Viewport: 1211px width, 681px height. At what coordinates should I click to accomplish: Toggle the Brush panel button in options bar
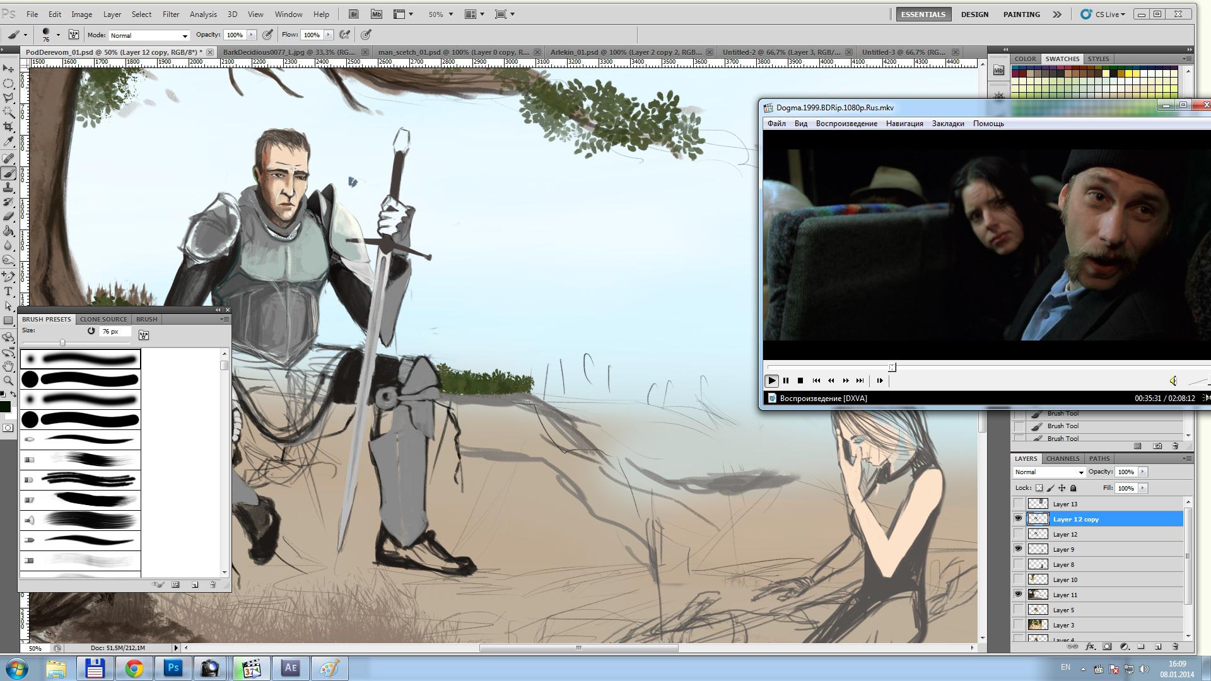tap(74, 35)
